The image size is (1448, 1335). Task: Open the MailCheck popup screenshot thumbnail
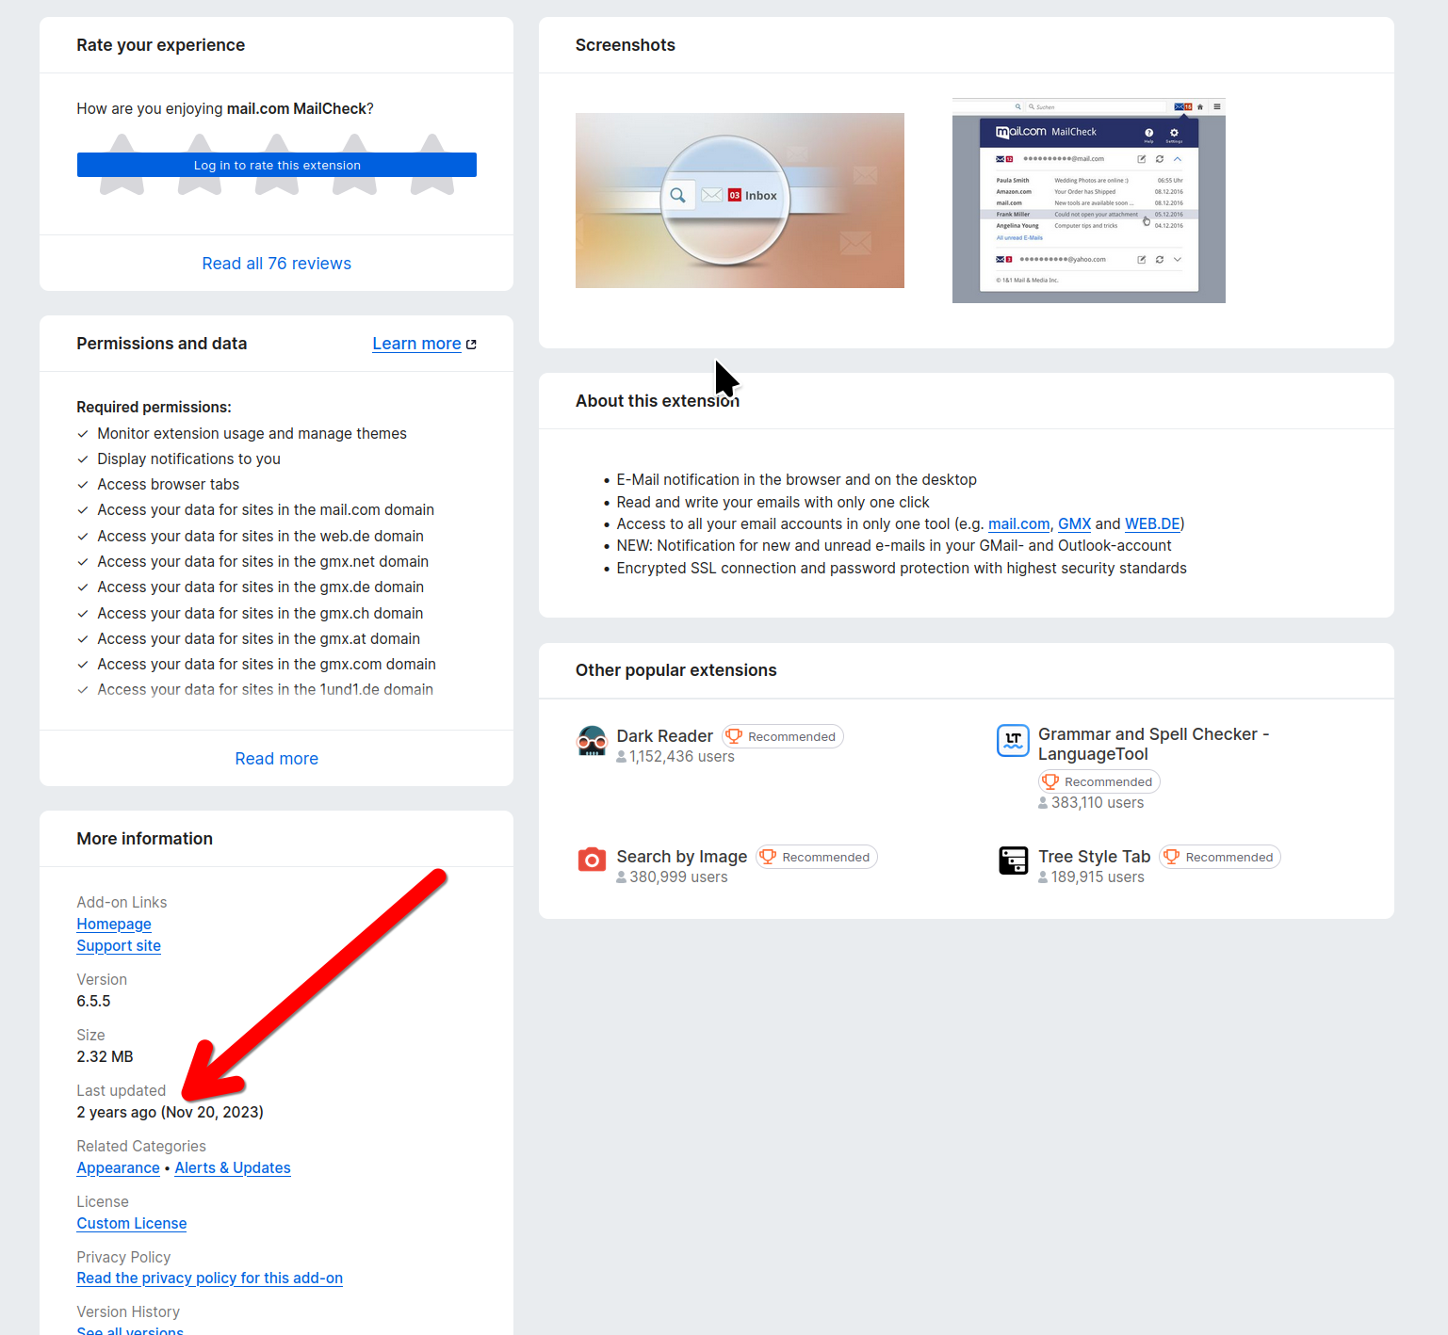click(x=1089, y=201)
